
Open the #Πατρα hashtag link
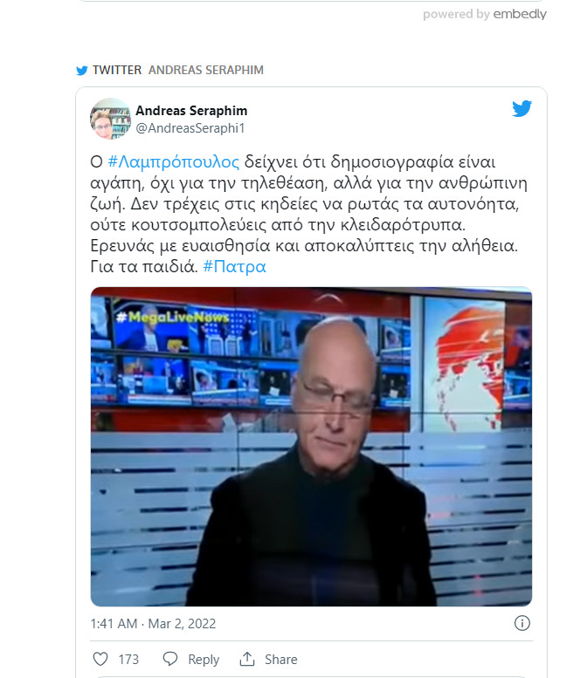click(x=234, y=266)
